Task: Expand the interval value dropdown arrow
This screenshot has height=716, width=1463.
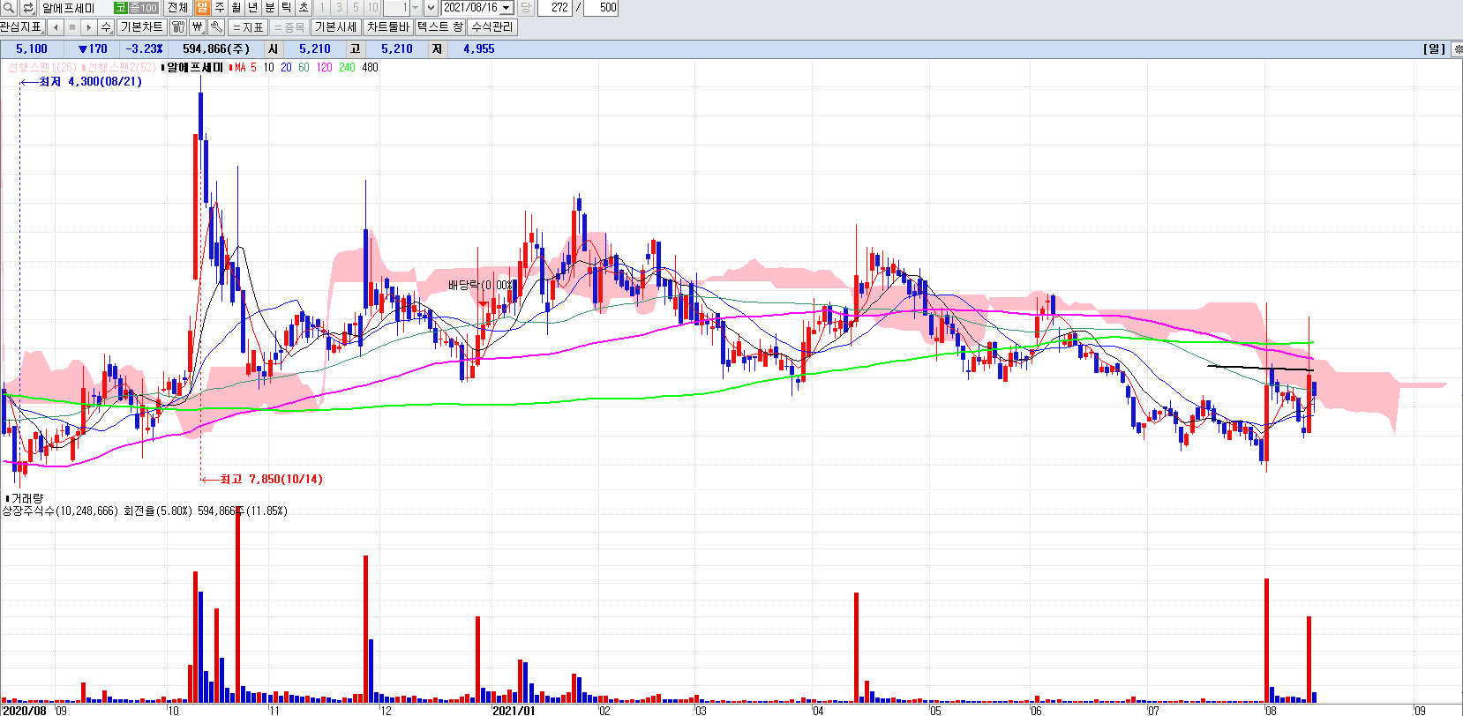Action: tap(416, 8)
